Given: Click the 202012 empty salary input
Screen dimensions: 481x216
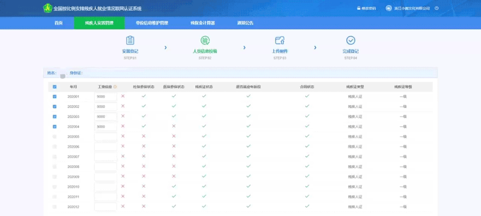Looking at the screenshot, I should click(106, 207).
